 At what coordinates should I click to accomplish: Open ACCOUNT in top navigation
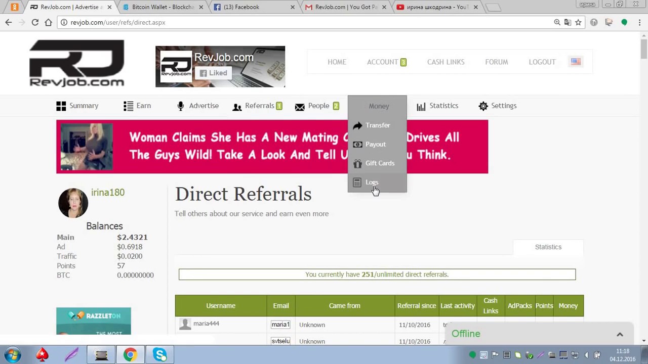[x=382, y=62]
